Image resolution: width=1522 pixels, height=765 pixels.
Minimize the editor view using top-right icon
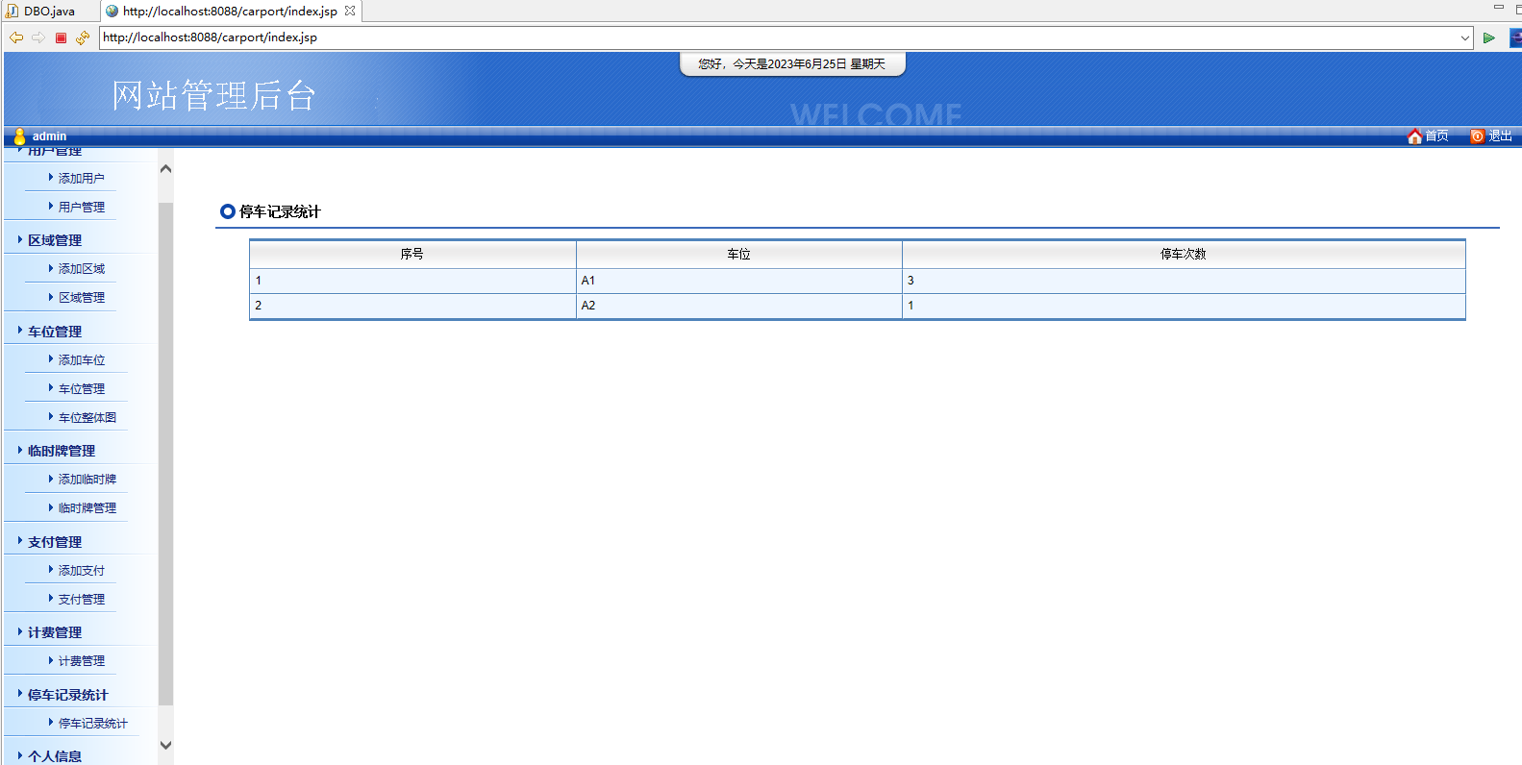(x=1498, y=8)
